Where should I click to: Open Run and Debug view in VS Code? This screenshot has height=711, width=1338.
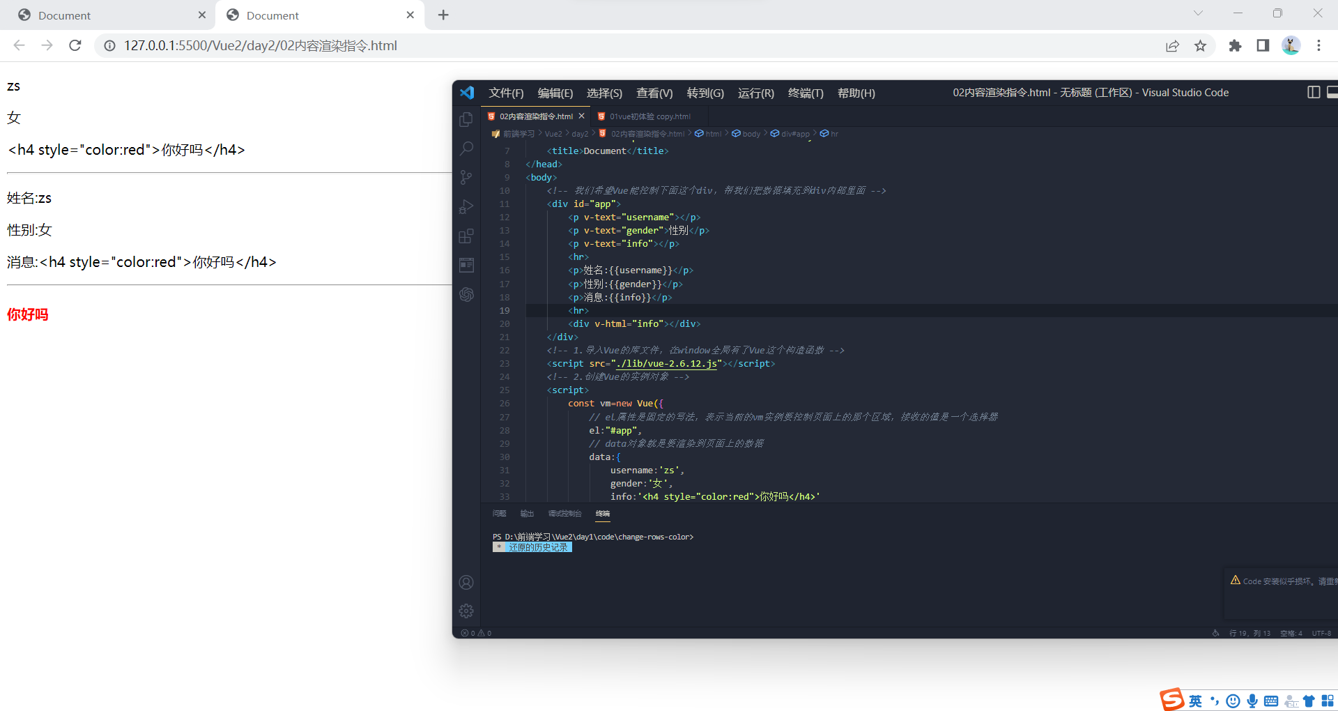[466, 207]
